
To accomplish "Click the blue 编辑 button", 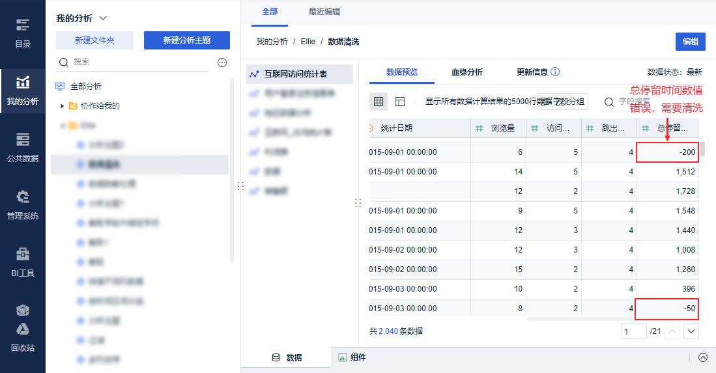I will pyautogui.click(x=691, y=42).
